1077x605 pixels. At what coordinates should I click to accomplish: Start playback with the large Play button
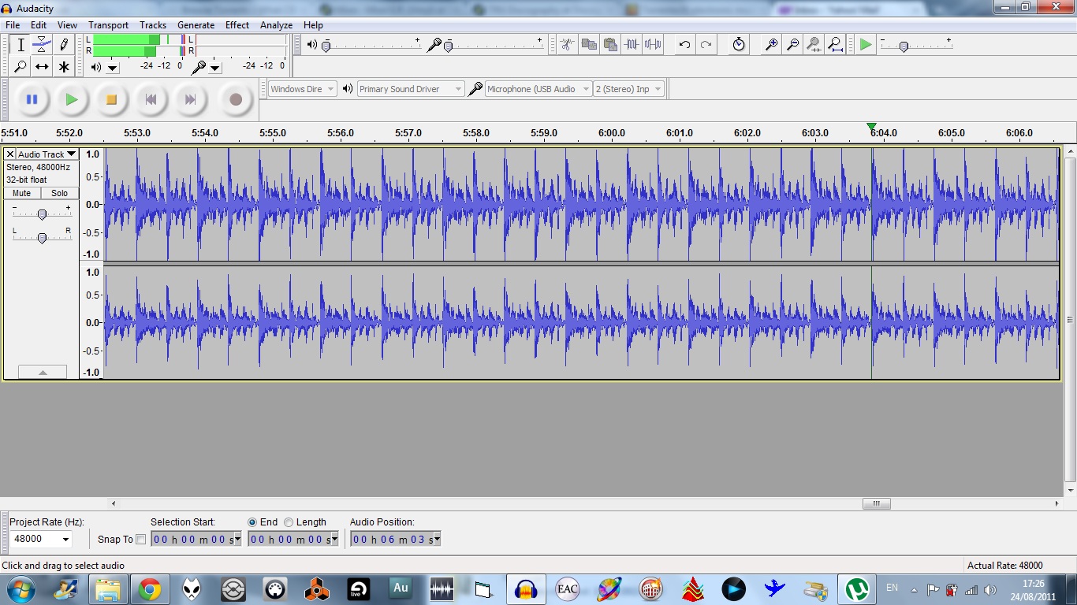72,99
